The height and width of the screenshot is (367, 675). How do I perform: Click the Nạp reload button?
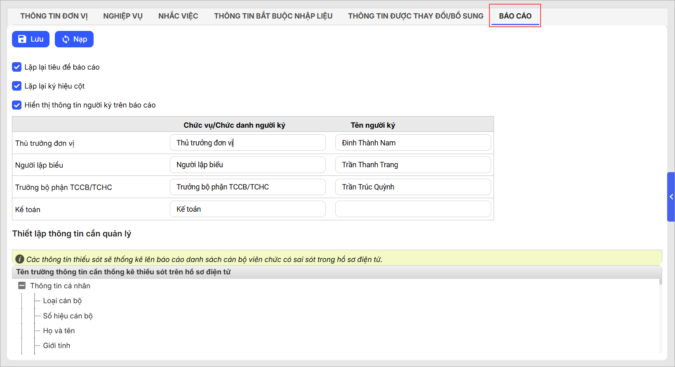74,39
